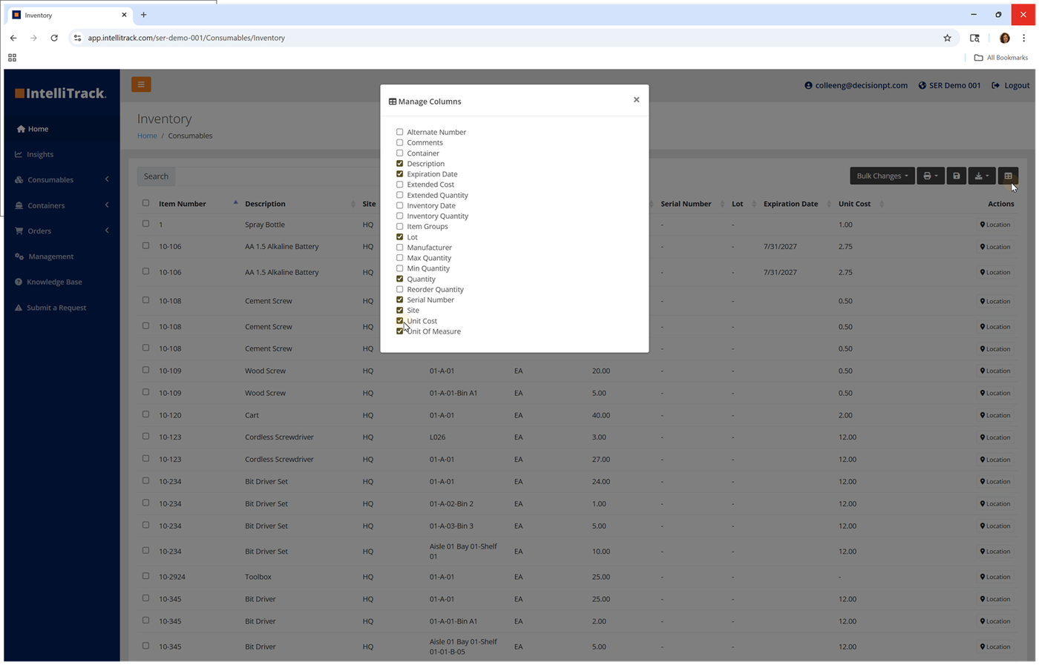
Task: Click SER Demo 001 site selector
Action: 949,85
